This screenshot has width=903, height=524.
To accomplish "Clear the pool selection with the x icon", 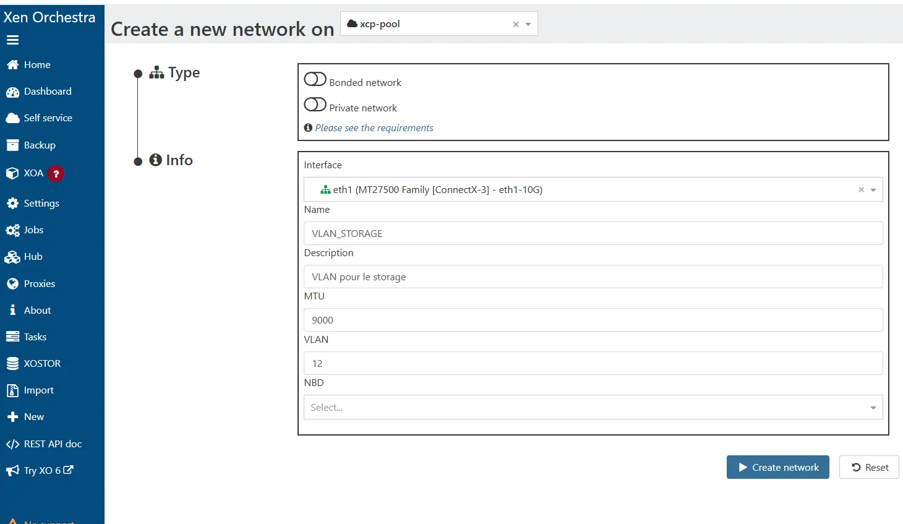I will pyautogui.click(x=515, y=24).
